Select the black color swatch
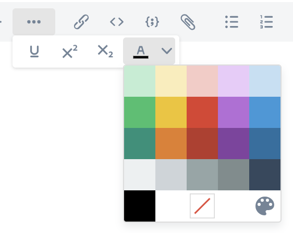 point(140,206)
